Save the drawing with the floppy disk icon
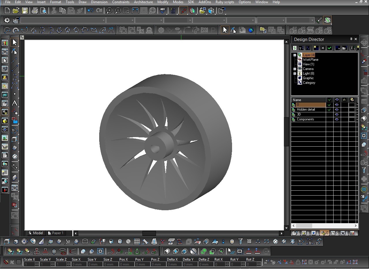Screen dimensions: 369x269 tap(25, 11)
